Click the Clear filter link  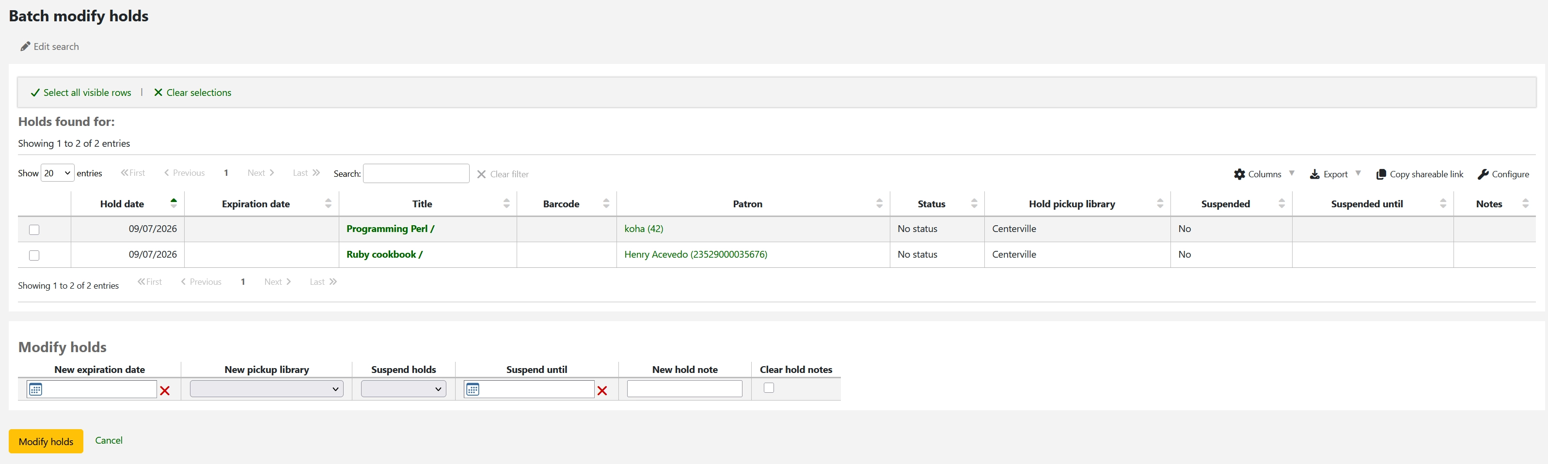(x=503, y=174)
